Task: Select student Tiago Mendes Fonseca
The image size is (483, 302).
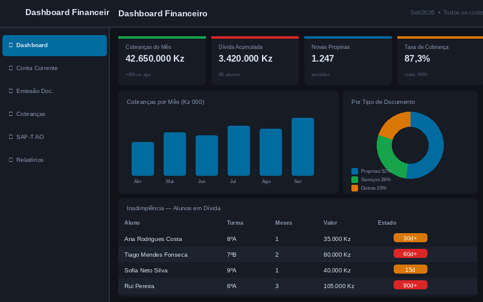Action: tap(156, 254)
